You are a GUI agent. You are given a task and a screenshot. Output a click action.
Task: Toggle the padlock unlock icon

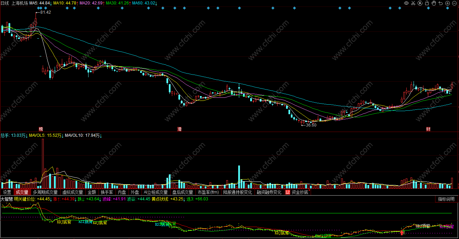(x=427, y=3)
